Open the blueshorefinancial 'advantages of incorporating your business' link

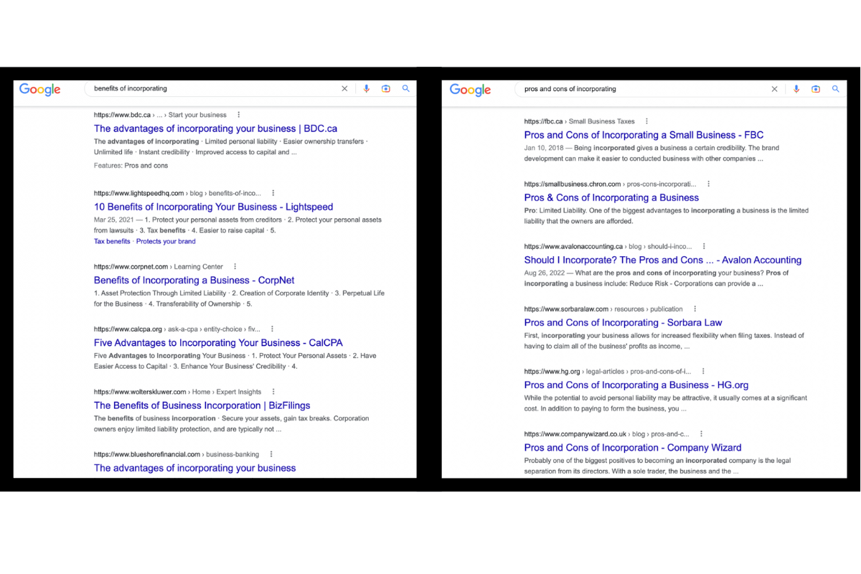pyautogui.click(x=194, y=468)
